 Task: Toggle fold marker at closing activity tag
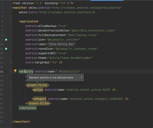(x=11, y=108)
